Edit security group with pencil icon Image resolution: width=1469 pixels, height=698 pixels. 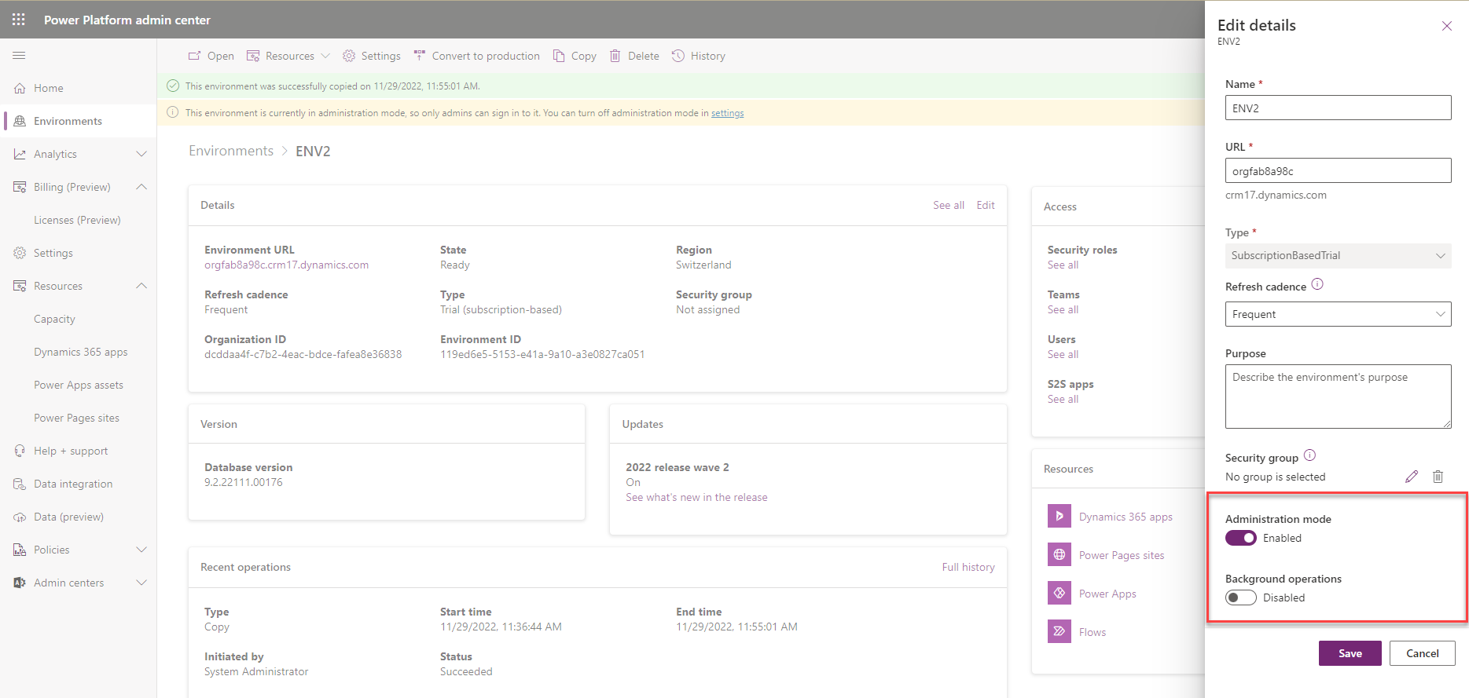[1412, 477]
